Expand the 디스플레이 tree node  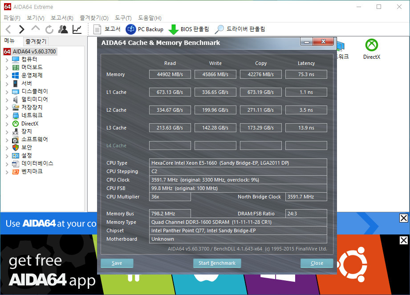(7, 92)
